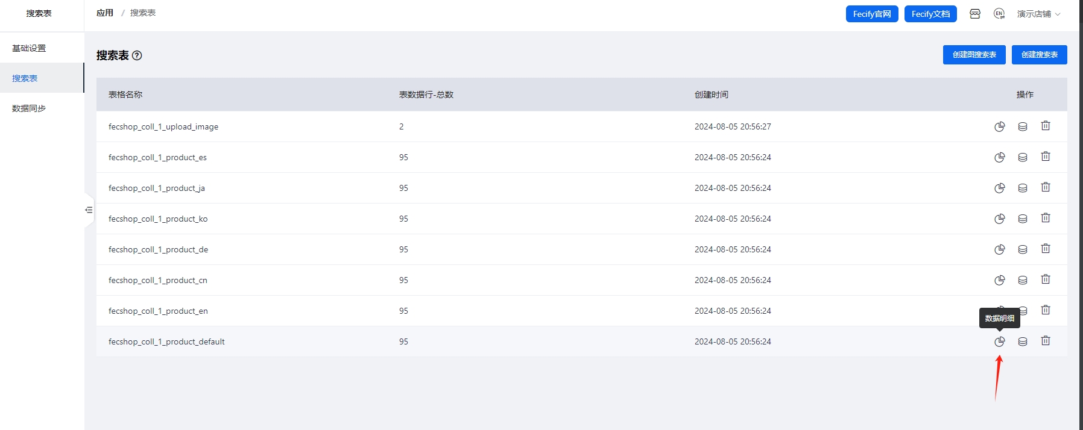Click the 搜索表 breadcrumb item
1083x430 pixels.
pyautogui.click(x=143, y=13)
